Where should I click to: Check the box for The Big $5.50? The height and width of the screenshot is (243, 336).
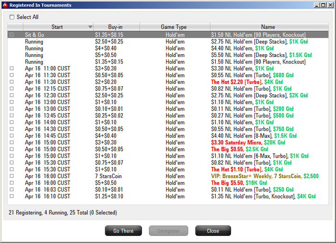(12, 183)
